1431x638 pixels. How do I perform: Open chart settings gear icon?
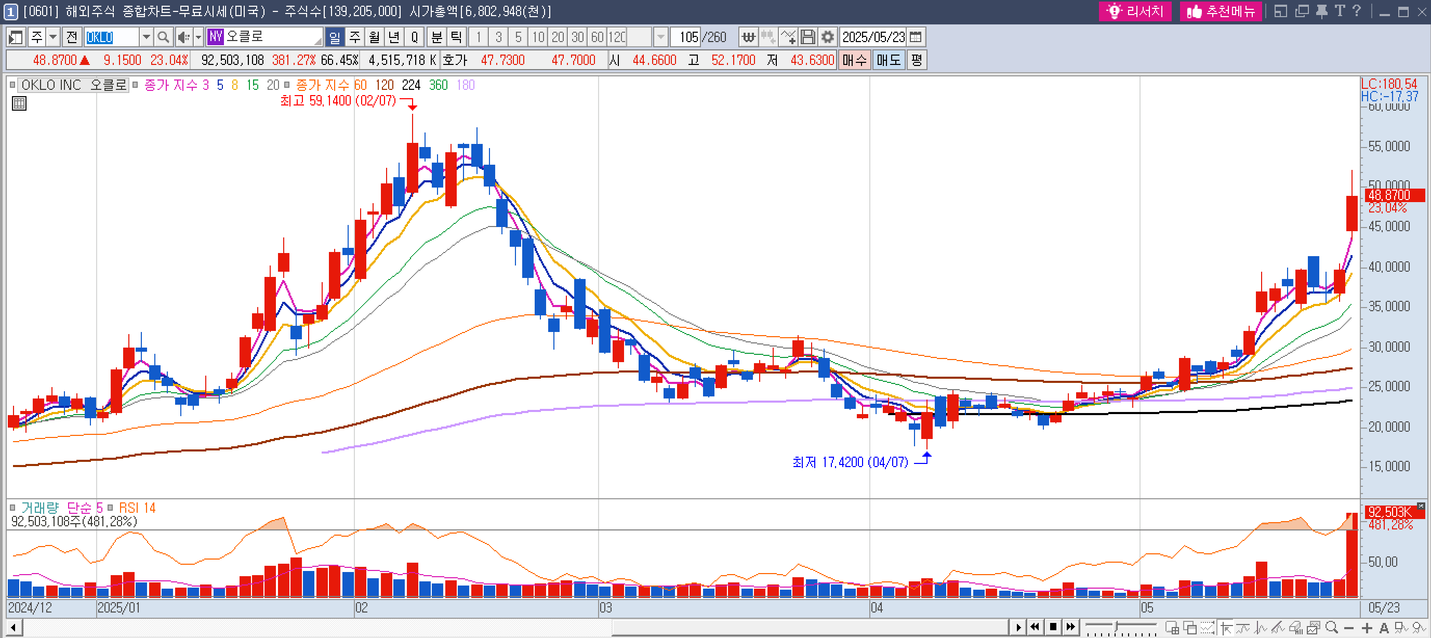point(828,37)
